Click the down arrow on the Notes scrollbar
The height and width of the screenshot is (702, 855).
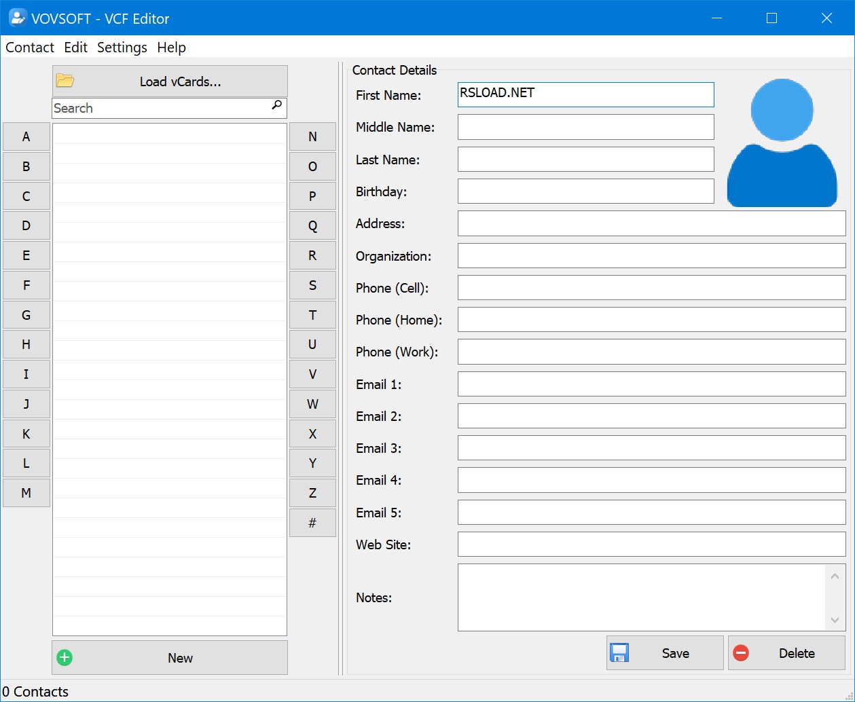(835, 621)
